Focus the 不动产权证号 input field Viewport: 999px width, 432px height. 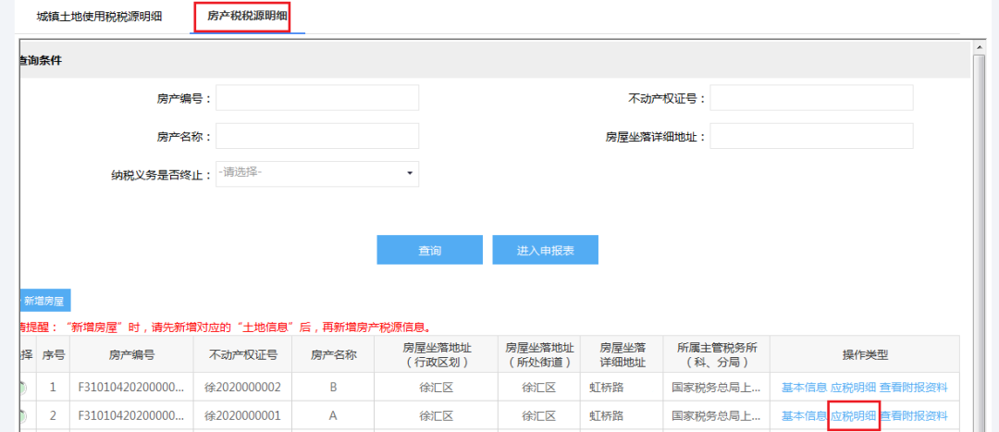(x=811, y=97)
